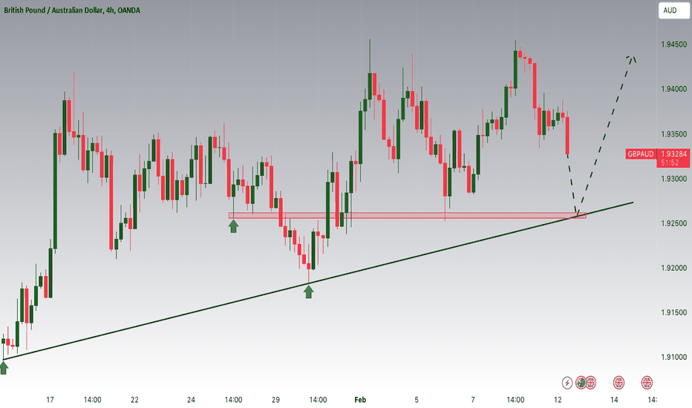Open the lightning bolt news flash icon
Viewport: 692px width, 408px height.
567,383
